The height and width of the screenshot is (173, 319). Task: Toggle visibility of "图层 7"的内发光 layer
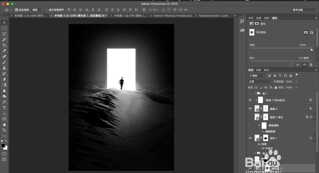(x=250, y=100)
